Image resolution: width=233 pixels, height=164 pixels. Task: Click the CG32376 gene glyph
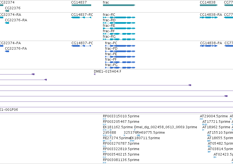(7, 11)
